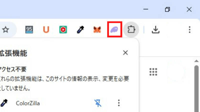Open ColorZilla's more options menu
The image size is (200, 112).
pyautogui.click(x=119, y=103)
